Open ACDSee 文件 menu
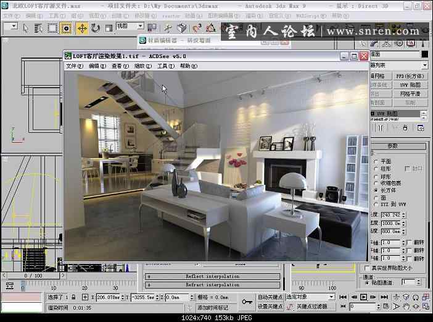Screen dimensions: 433x322 coord(75,66)
